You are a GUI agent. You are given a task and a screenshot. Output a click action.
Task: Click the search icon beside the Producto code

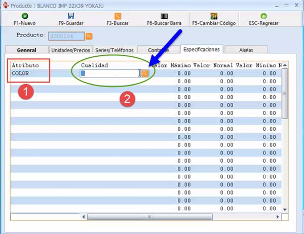click(89, 36)
